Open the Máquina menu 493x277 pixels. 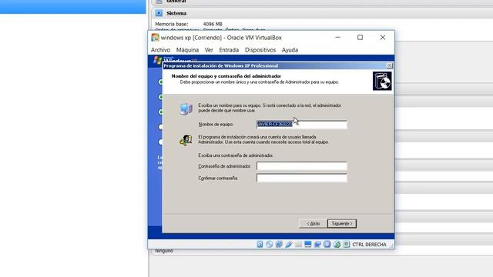[187, 50]
